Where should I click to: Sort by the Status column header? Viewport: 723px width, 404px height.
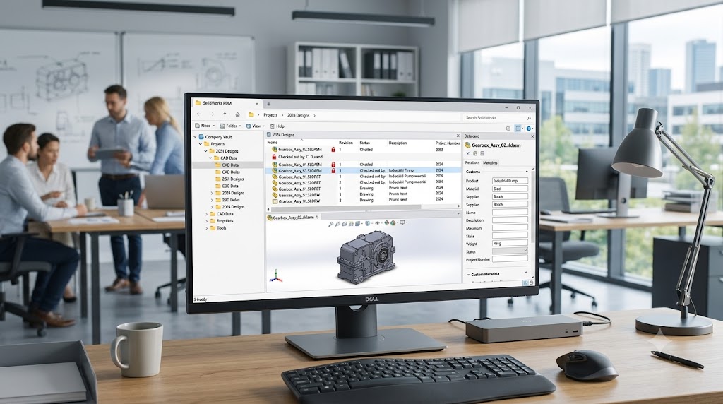[365, 143]
